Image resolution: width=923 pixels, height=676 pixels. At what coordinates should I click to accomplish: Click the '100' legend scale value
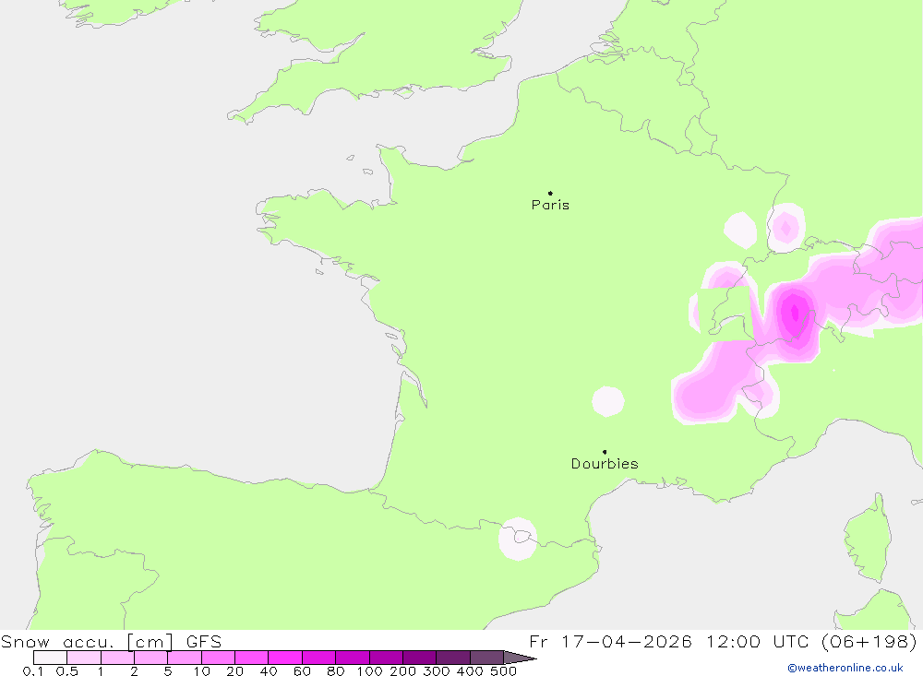click(370, 671)
